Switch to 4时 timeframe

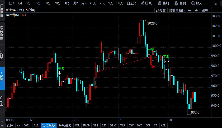pos(67,3)
